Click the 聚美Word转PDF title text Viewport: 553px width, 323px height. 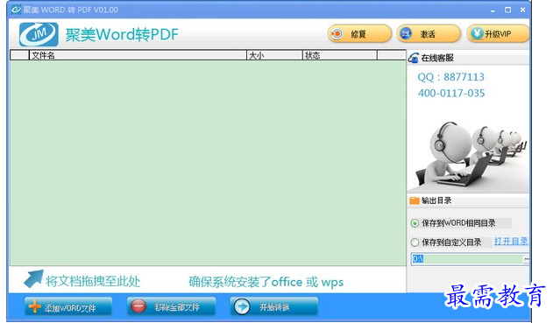click(x=122, y=34)
